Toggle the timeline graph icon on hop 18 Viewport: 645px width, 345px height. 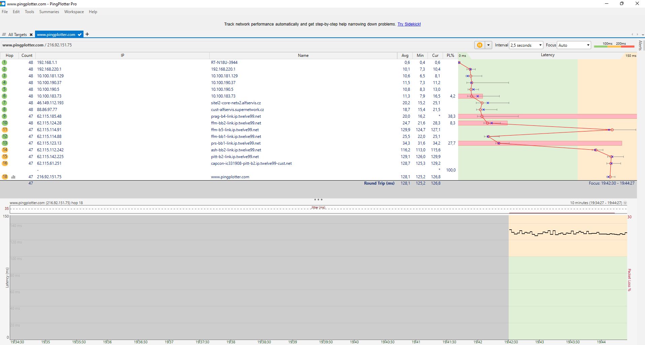tap(13, 177)
